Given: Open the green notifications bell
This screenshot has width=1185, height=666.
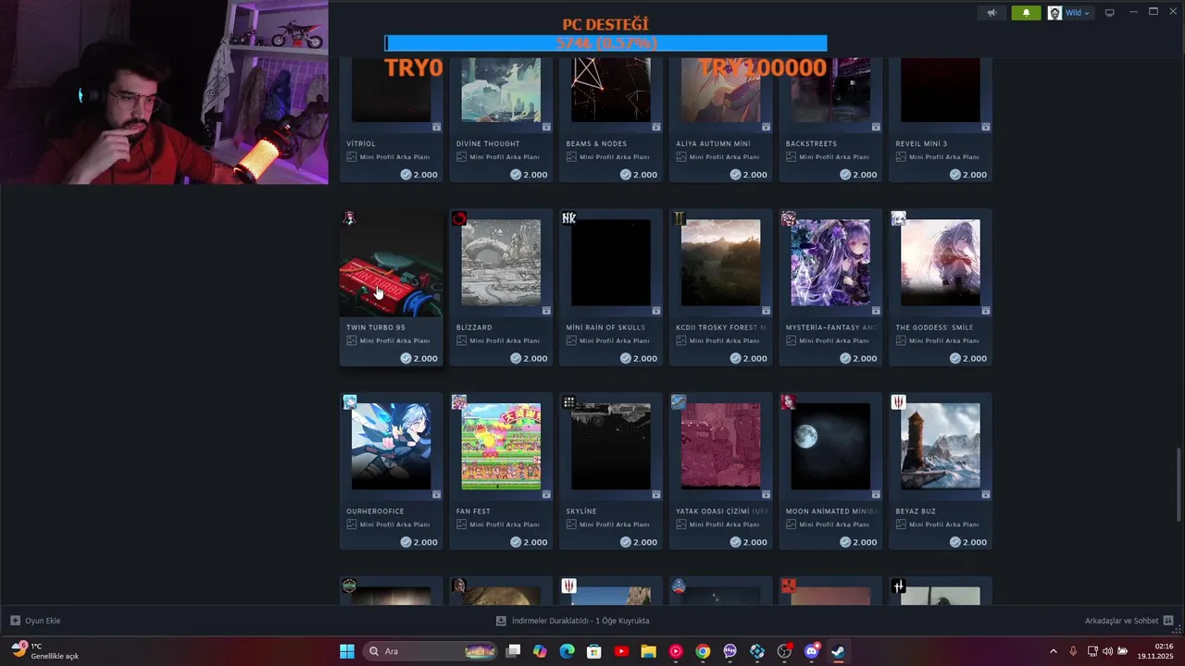Looking at the screenshot, I should pyautogui.click(x=1026, y=13).
